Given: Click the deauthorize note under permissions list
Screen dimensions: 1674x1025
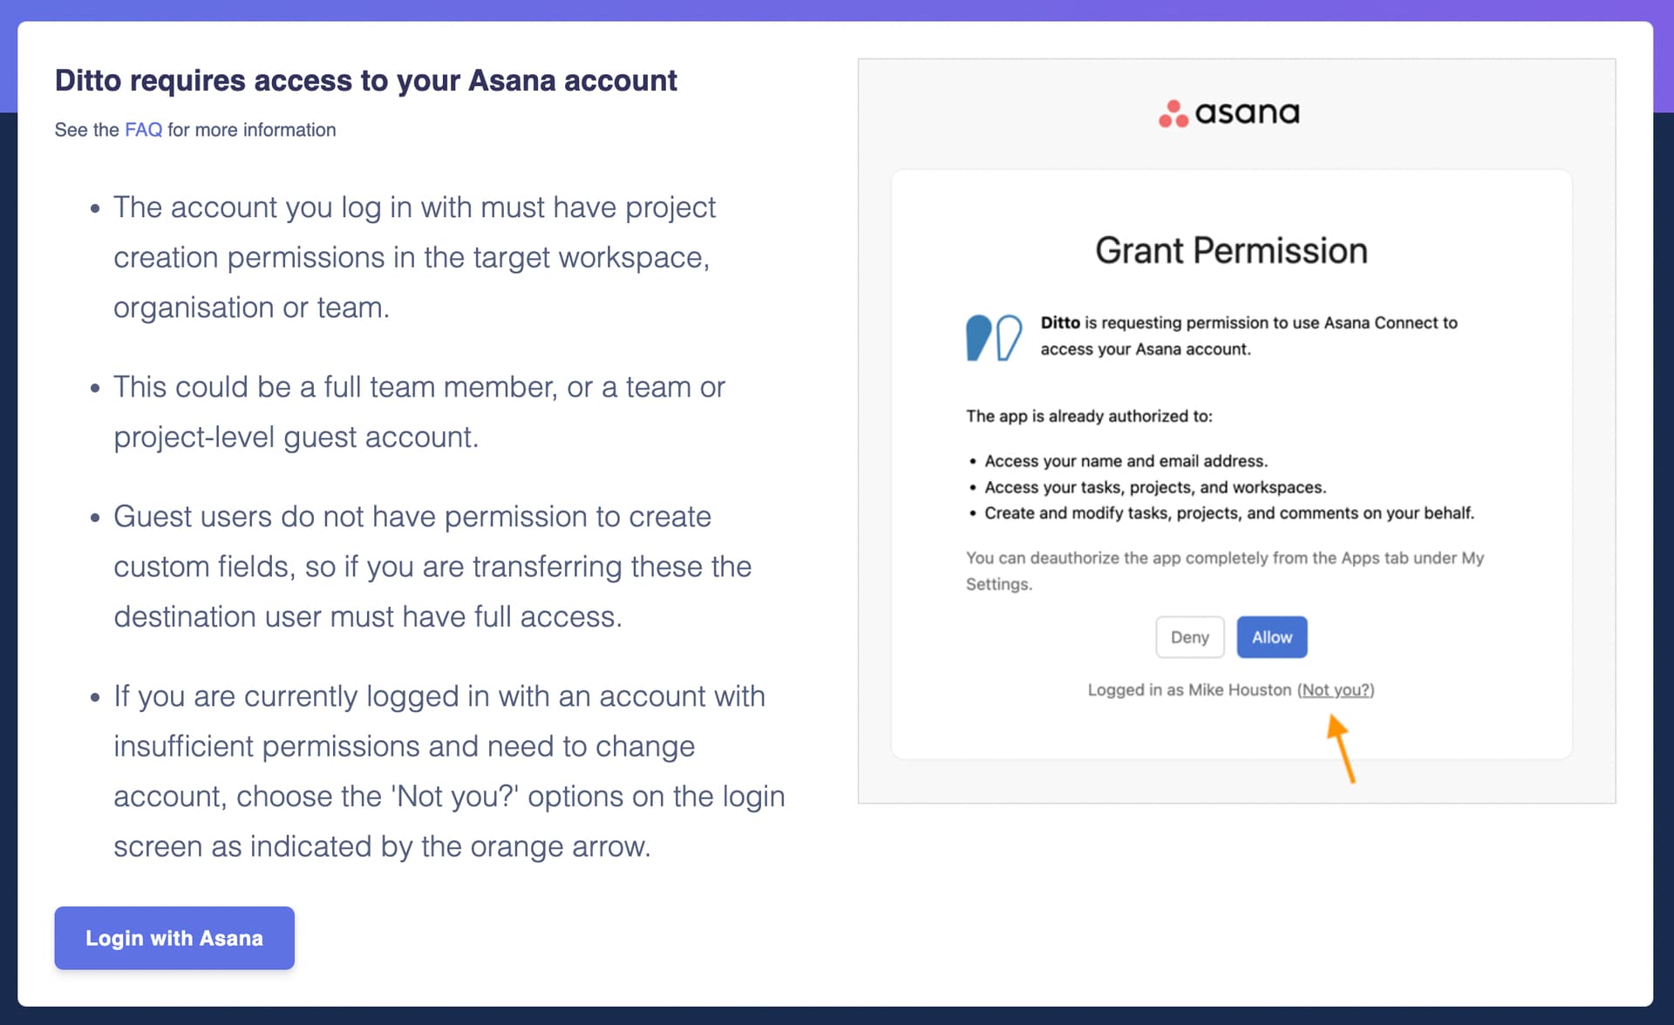Looking at the screenshot, I should [1225, 571].
